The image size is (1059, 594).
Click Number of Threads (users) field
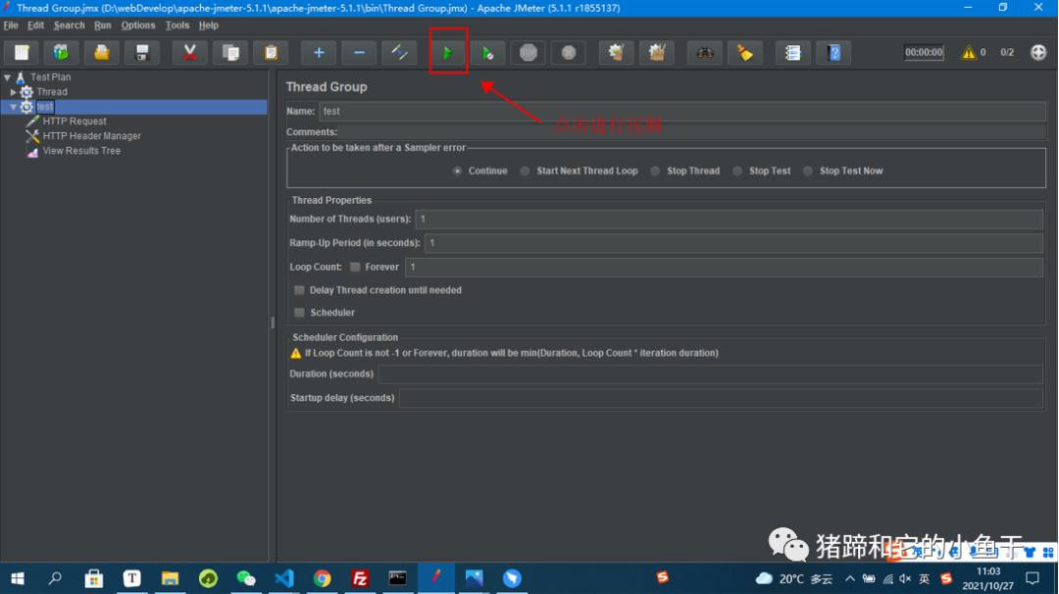pyautogui.click(x=729, y=219)
